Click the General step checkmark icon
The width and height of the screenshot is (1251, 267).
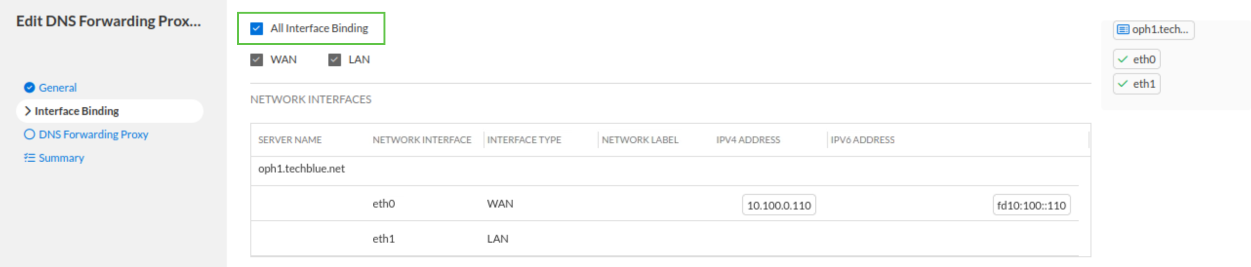tap(29, 88)
